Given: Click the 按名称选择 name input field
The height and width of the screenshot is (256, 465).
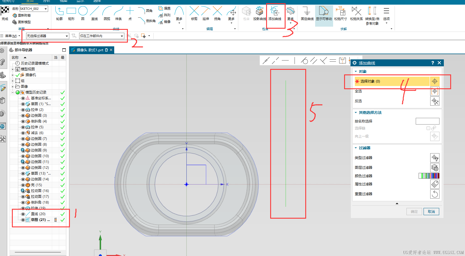Looking at the screenshot, I should tap(428, 121).
